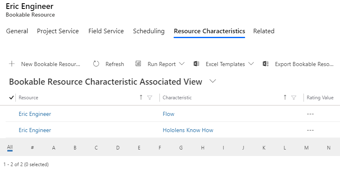Viewport: 340px width, 173px height.
Task: Click the Export Bookable Resource Excel icon
Action: coord(266,64)
